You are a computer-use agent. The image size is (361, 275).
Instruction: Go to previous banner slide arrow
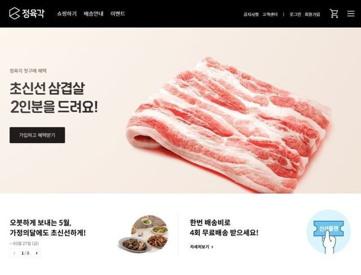coord(14,253)
